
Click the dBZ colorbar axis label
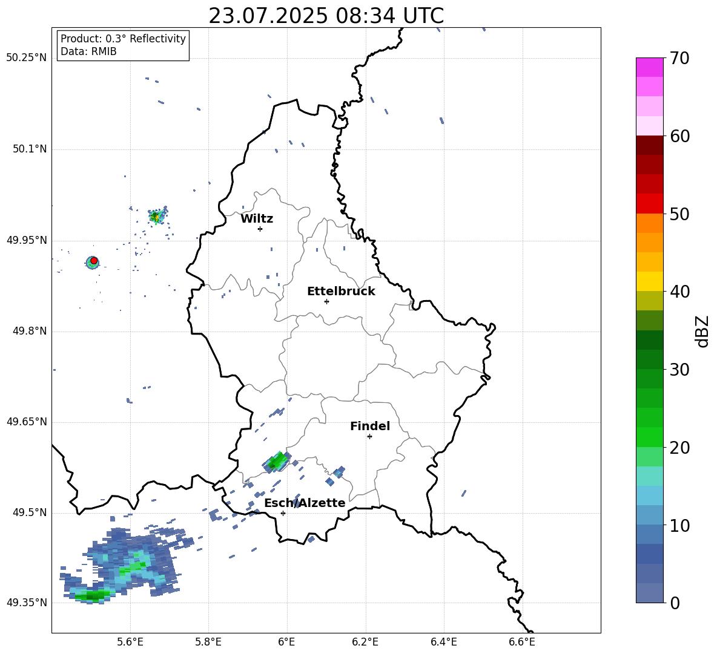(703, 331)
